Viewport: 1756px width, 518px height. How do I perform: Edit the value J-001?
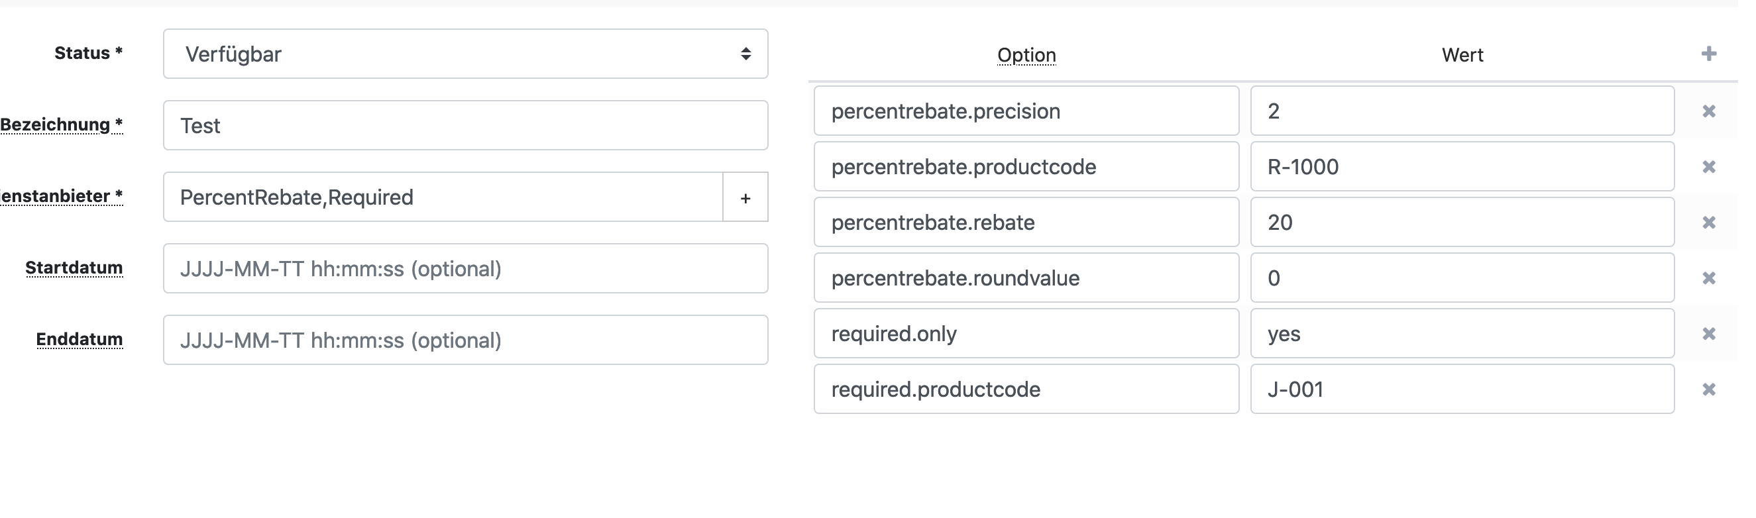tap(1462, 389)
